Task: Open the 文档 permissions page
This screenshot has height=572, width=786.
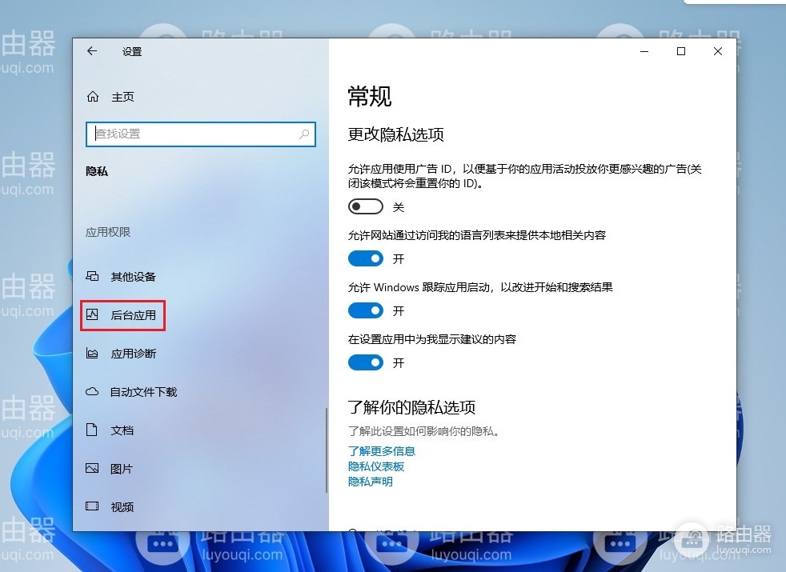Action: (122, 430)
